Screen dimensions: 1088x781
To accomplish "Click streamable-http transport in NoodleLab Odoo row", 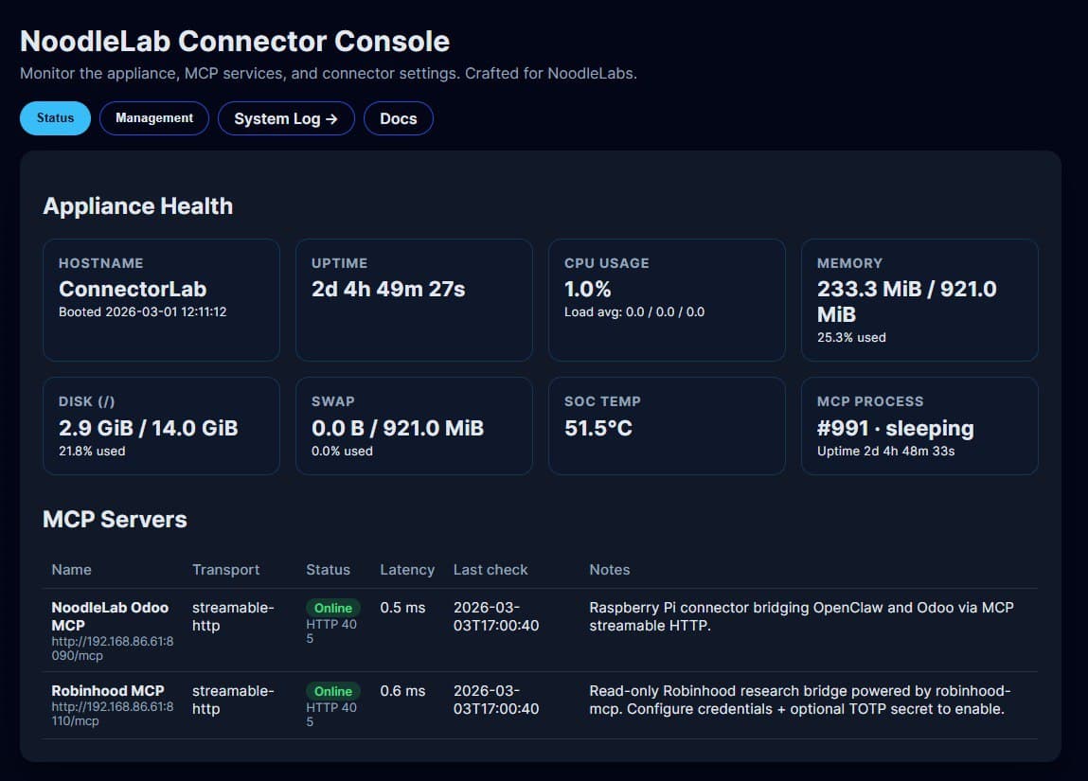I will point(233,616).
